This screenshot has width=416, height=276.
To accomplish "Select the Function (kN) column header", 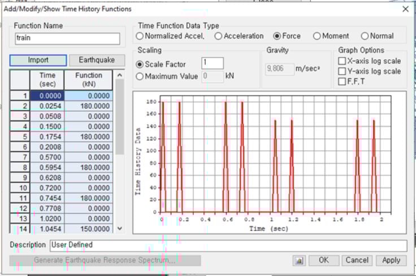I will (88, 80).
